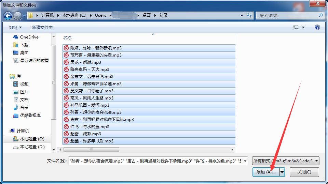The width and height of the screenshot is (328, 184).
Task: Select 桌面 in the navigation pane
Action: [21, 52]
